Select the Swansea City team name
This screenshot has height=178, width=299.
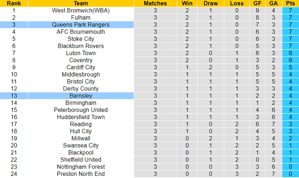tap(81, 146)
